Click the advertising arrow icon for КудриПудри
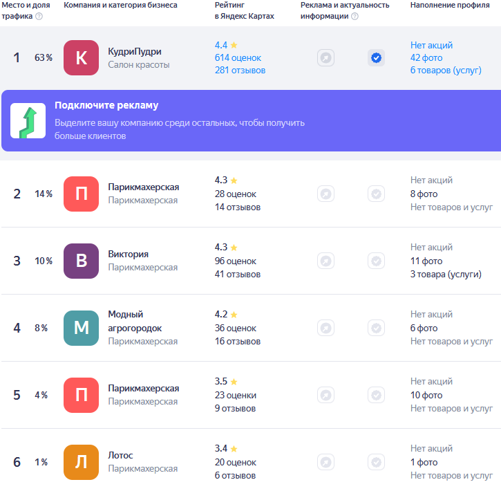This screenshot has width=501, height=491. (326, 58)
